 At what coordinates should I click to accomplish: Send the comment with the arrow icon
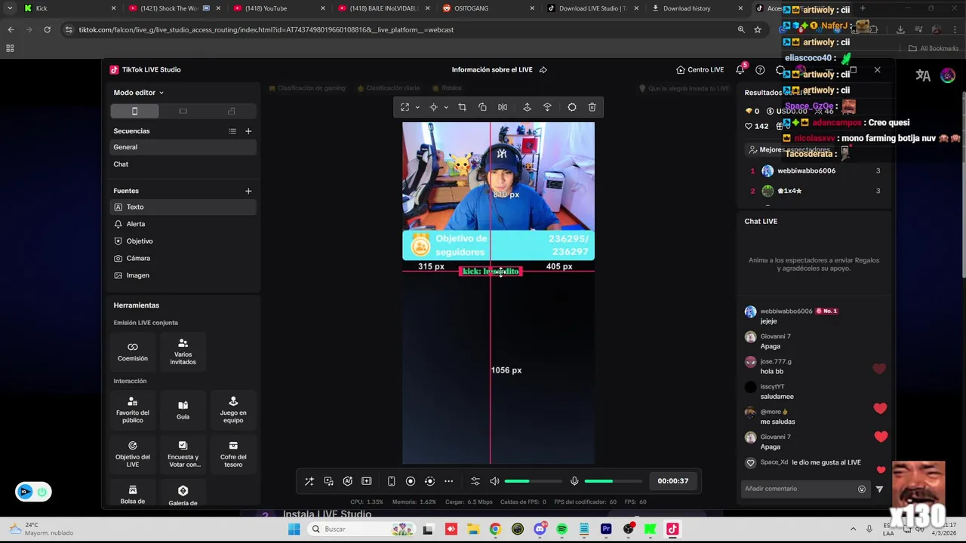[879, 489]
